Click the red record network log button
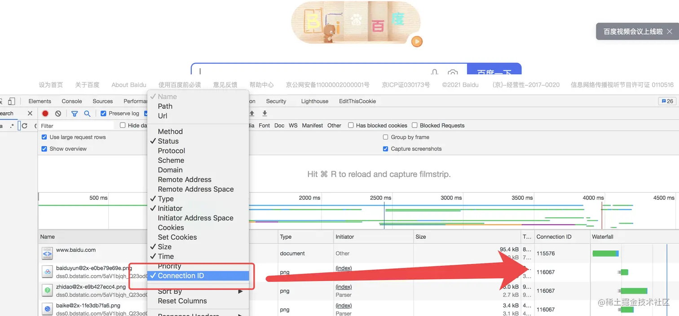The height and width of the screenshot is (316, 679). tap(45, 114)
